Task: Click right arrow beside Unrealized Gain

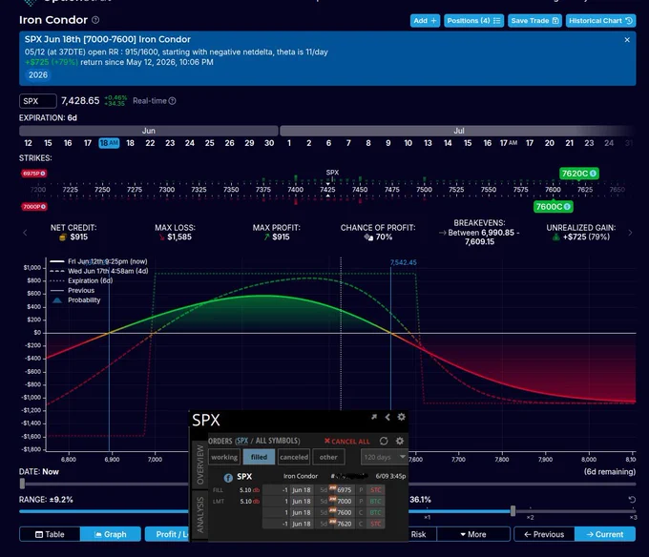Action: 630,233
